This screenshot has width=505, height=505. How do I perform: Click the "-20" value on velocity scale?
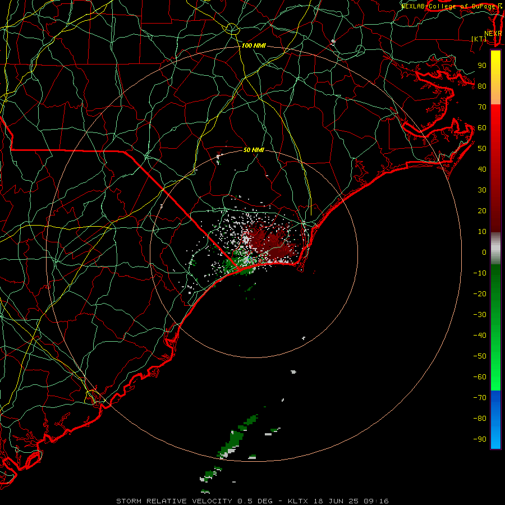tap(480, 294)
